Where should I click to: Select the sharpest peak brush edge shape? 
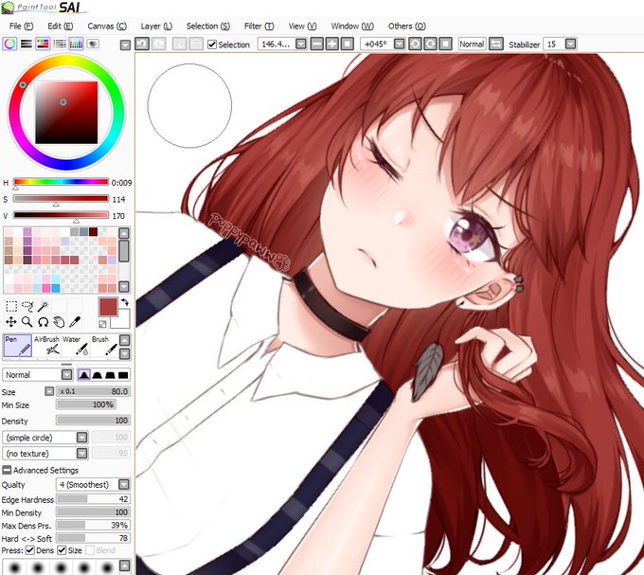click(83, 374)
